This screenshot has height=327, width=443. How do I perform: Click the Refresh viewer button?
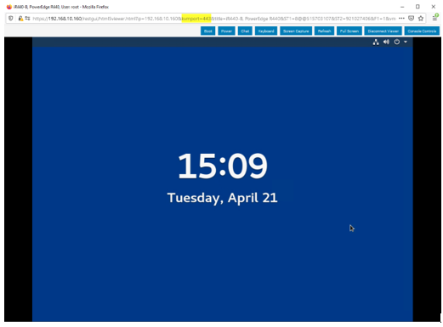click(x=324, y=31)
